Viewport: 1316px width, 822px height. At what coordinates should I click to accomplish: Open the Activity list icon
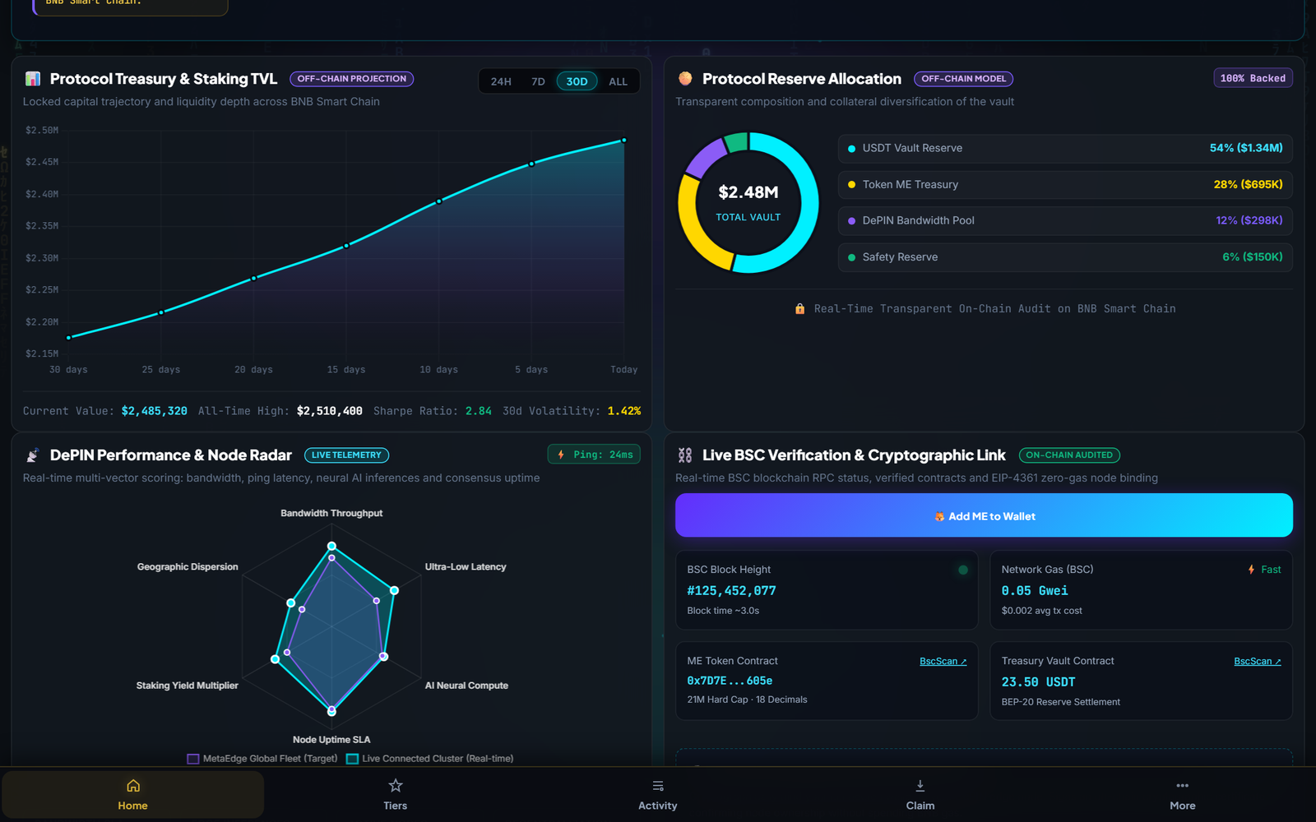tap(658, 786)
